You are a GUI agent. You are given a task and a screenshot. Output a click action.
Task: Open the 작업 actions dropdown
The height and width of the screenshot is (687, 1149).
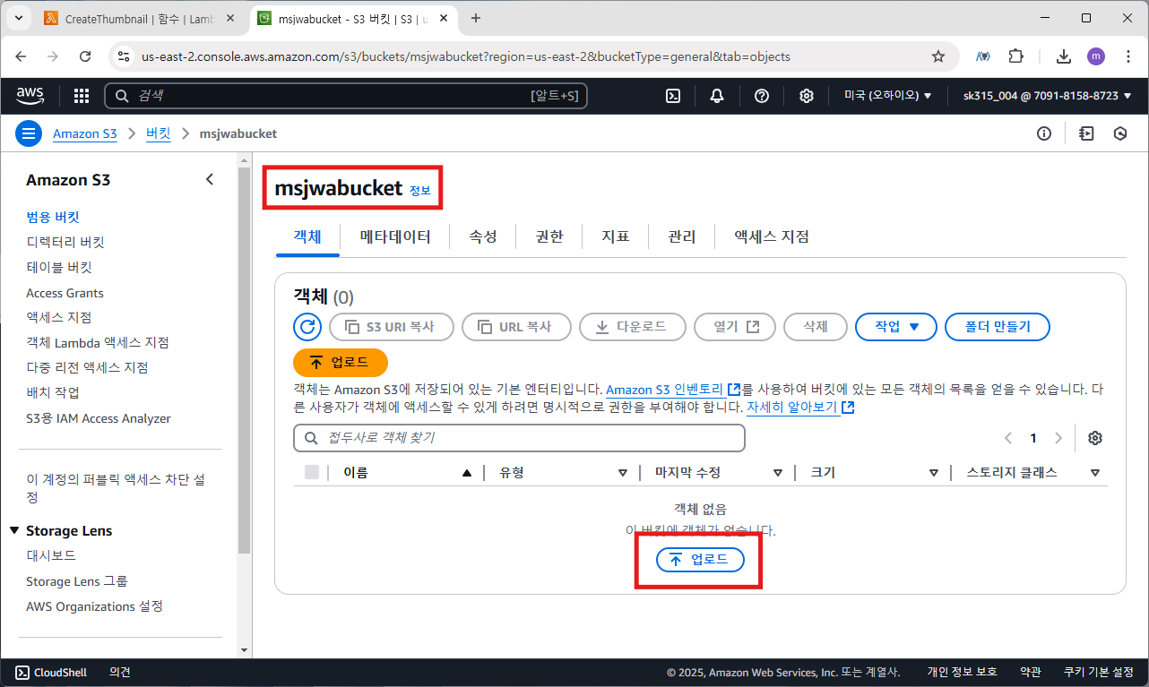coord(896,327)
